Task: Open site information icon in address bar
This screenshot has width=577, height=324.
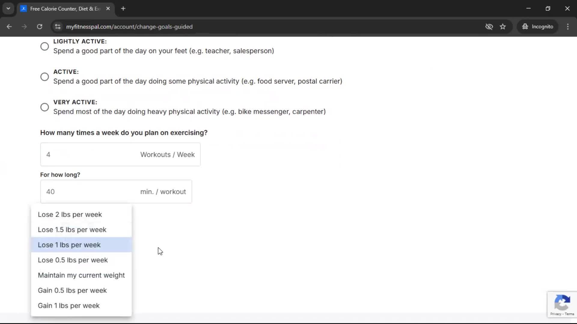Action: tap(58, 27)
